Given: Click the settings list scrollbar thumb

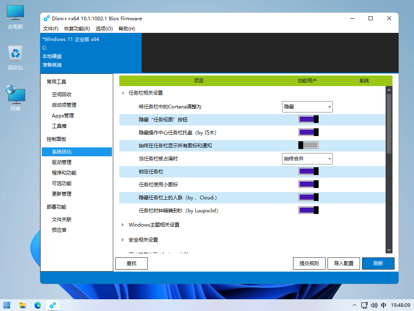Looking at the screenshot, I should 389,123.
